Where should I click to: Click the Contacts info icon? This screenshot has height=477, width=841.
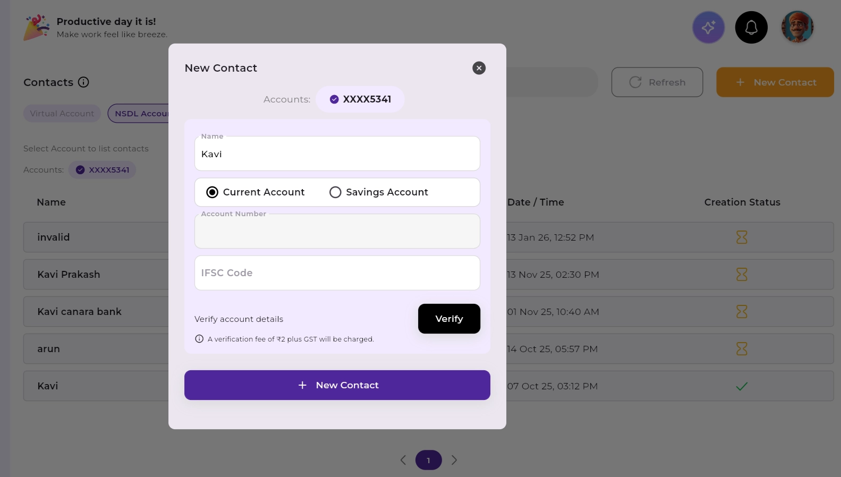coord(83,82)
